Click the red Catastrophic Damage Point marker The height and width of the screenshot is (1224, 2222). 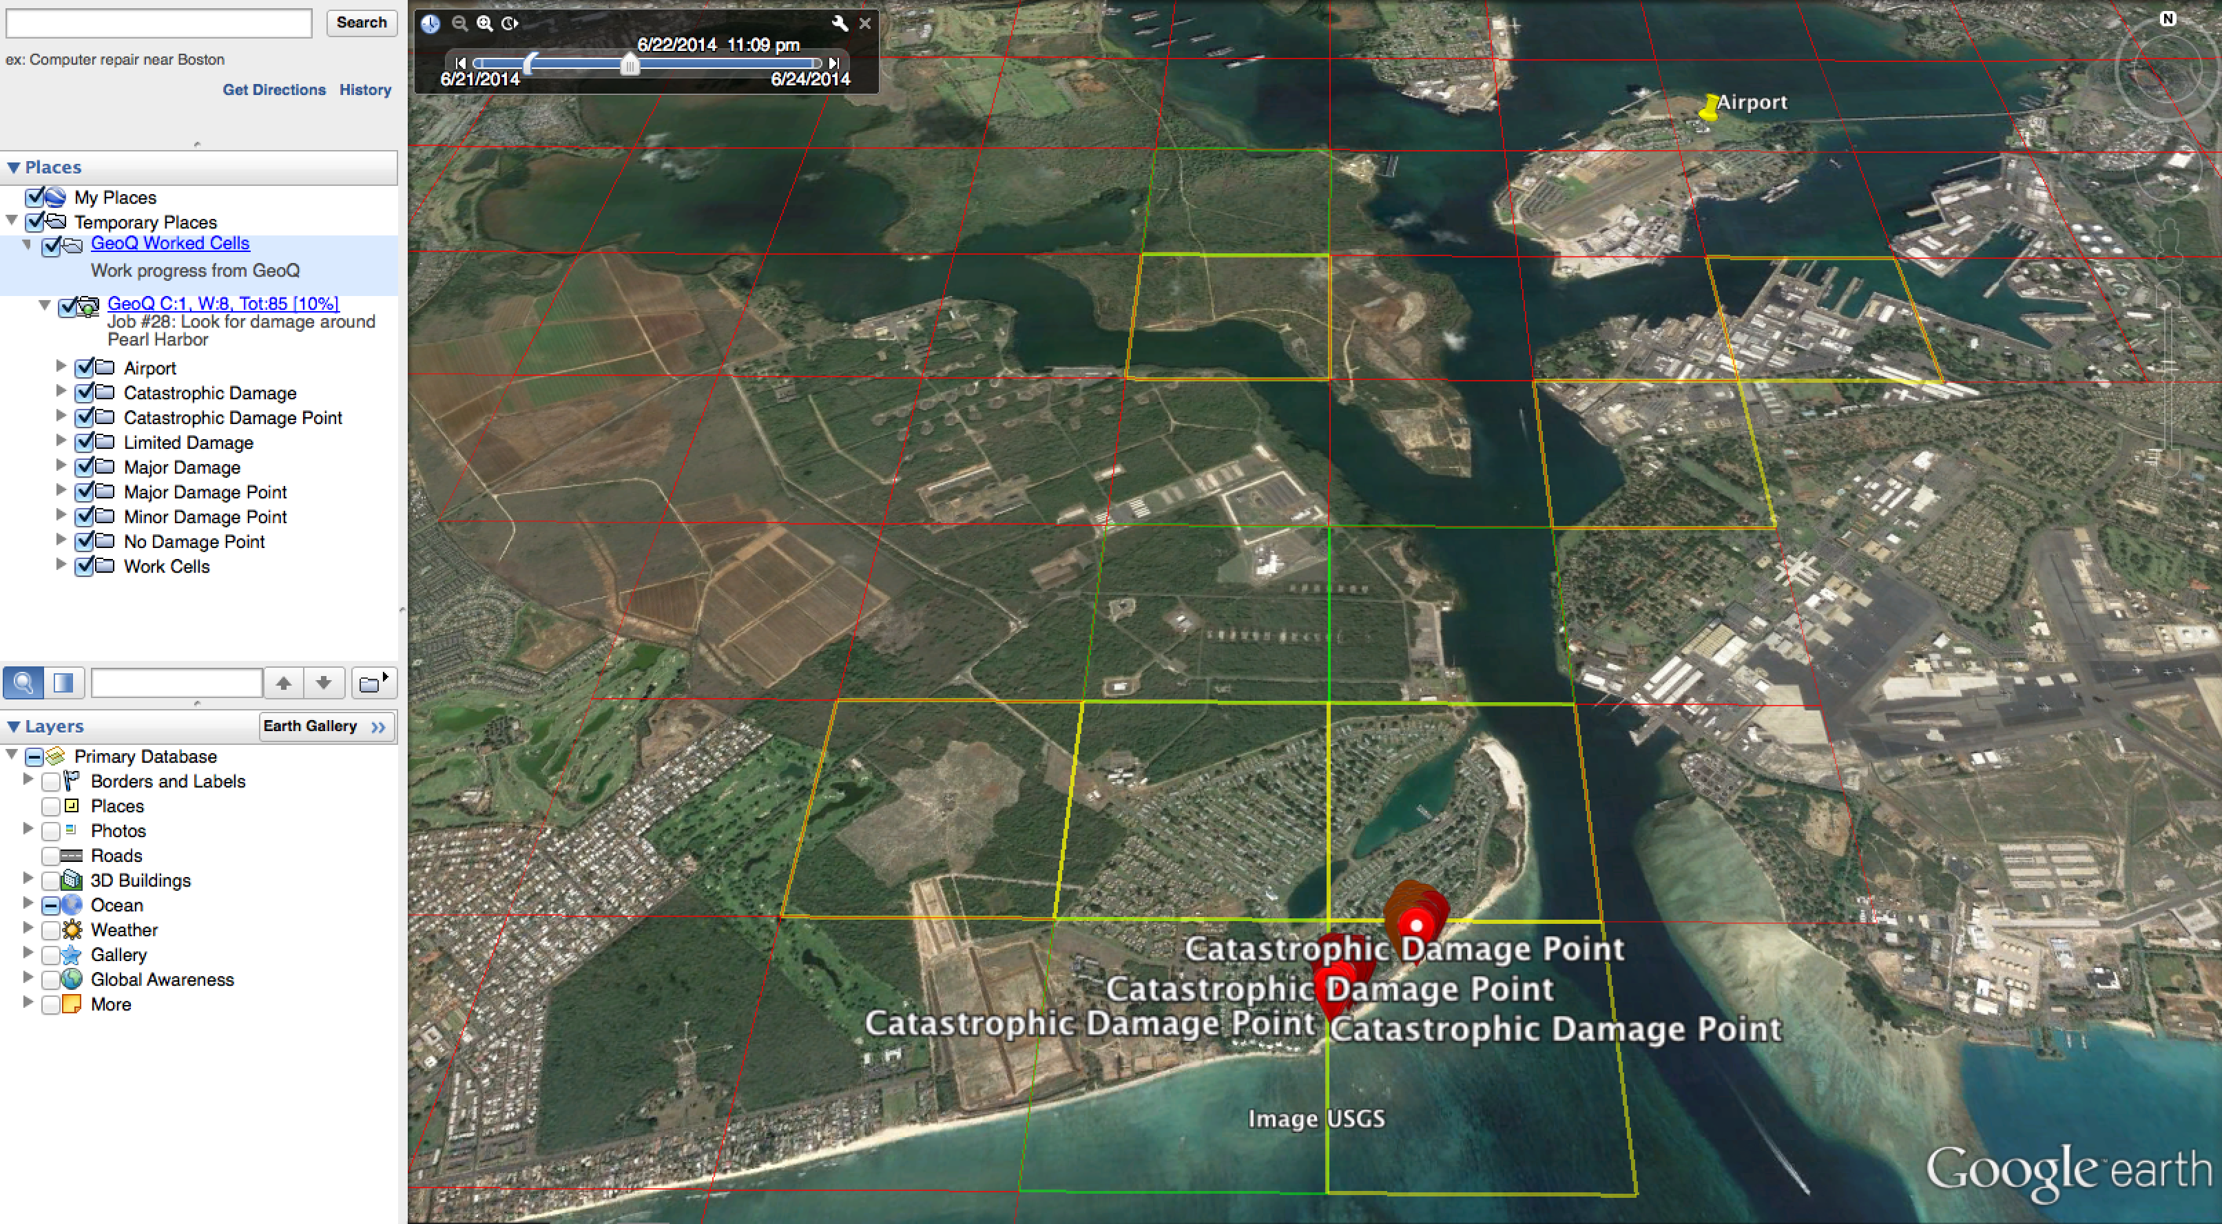(x=1415, y=925)
